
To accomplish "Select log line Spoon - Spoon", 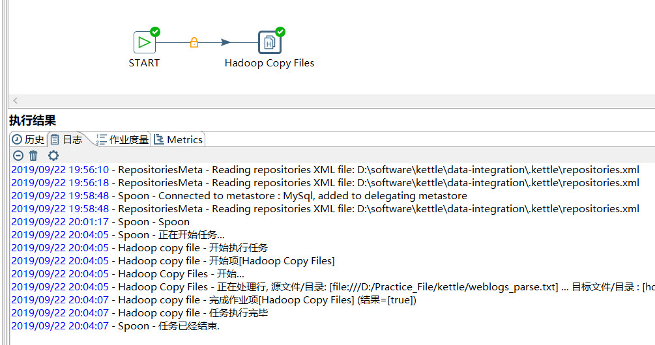I will (x=100, y=222).
